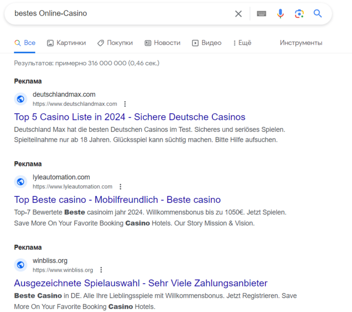352x312 pixels.
Task: Click the https://www.winbliss.org URL text
Action: click(63, 270)
